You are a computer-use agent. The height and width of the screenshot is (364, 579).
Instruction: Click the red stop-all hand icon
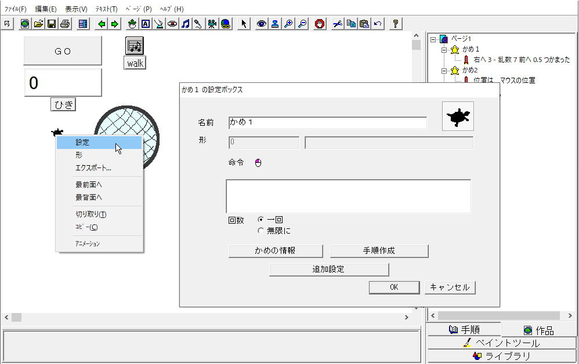320,24
